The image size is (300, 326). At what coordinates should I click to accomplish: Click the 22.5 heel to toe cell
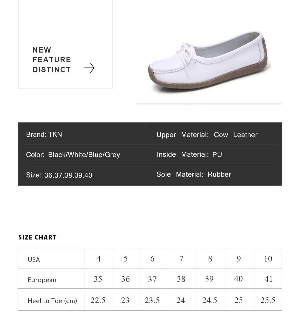point(99,300)
